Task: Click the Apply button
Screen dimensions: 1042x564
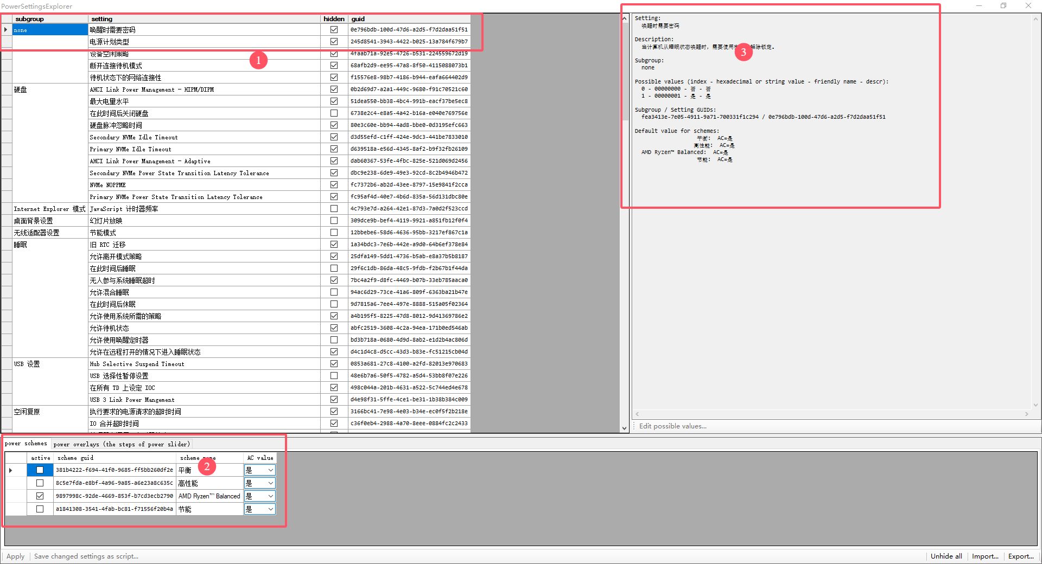Action: [15, 556]
